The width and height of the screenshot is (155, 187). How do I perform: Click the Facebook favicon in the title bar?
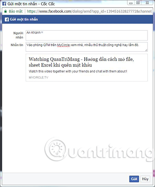pos(4,3)
